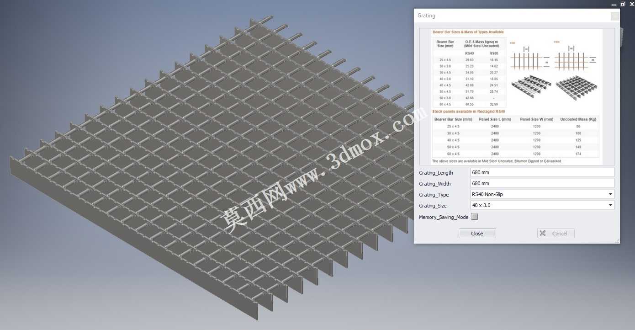Click the Grating_Width input field
The width and height of the screenshot is (635, 330).
point(542,183)
